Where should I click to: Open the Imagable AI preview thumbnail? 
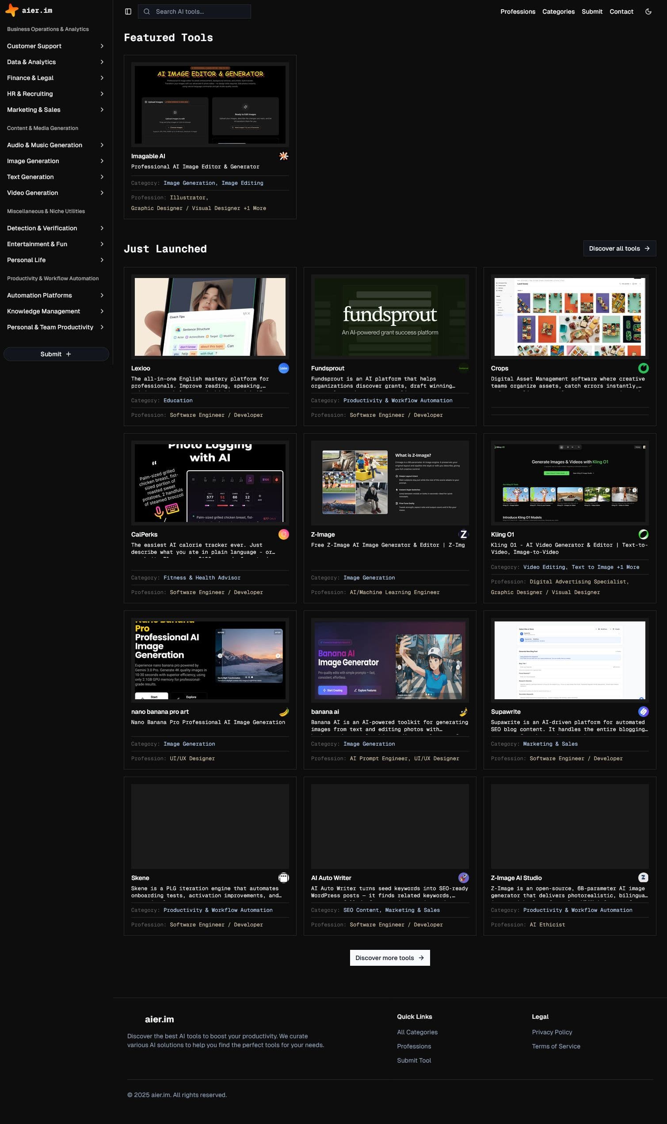point(210,105)
